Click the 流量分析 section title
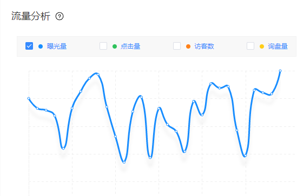 click(x=31, y=16)
